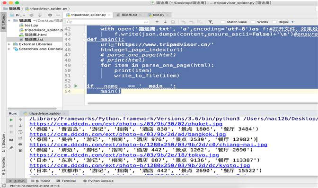318x188 pixels.
Task: Open the chiang-mai.jpg link in console
Action: click(148, 145)
